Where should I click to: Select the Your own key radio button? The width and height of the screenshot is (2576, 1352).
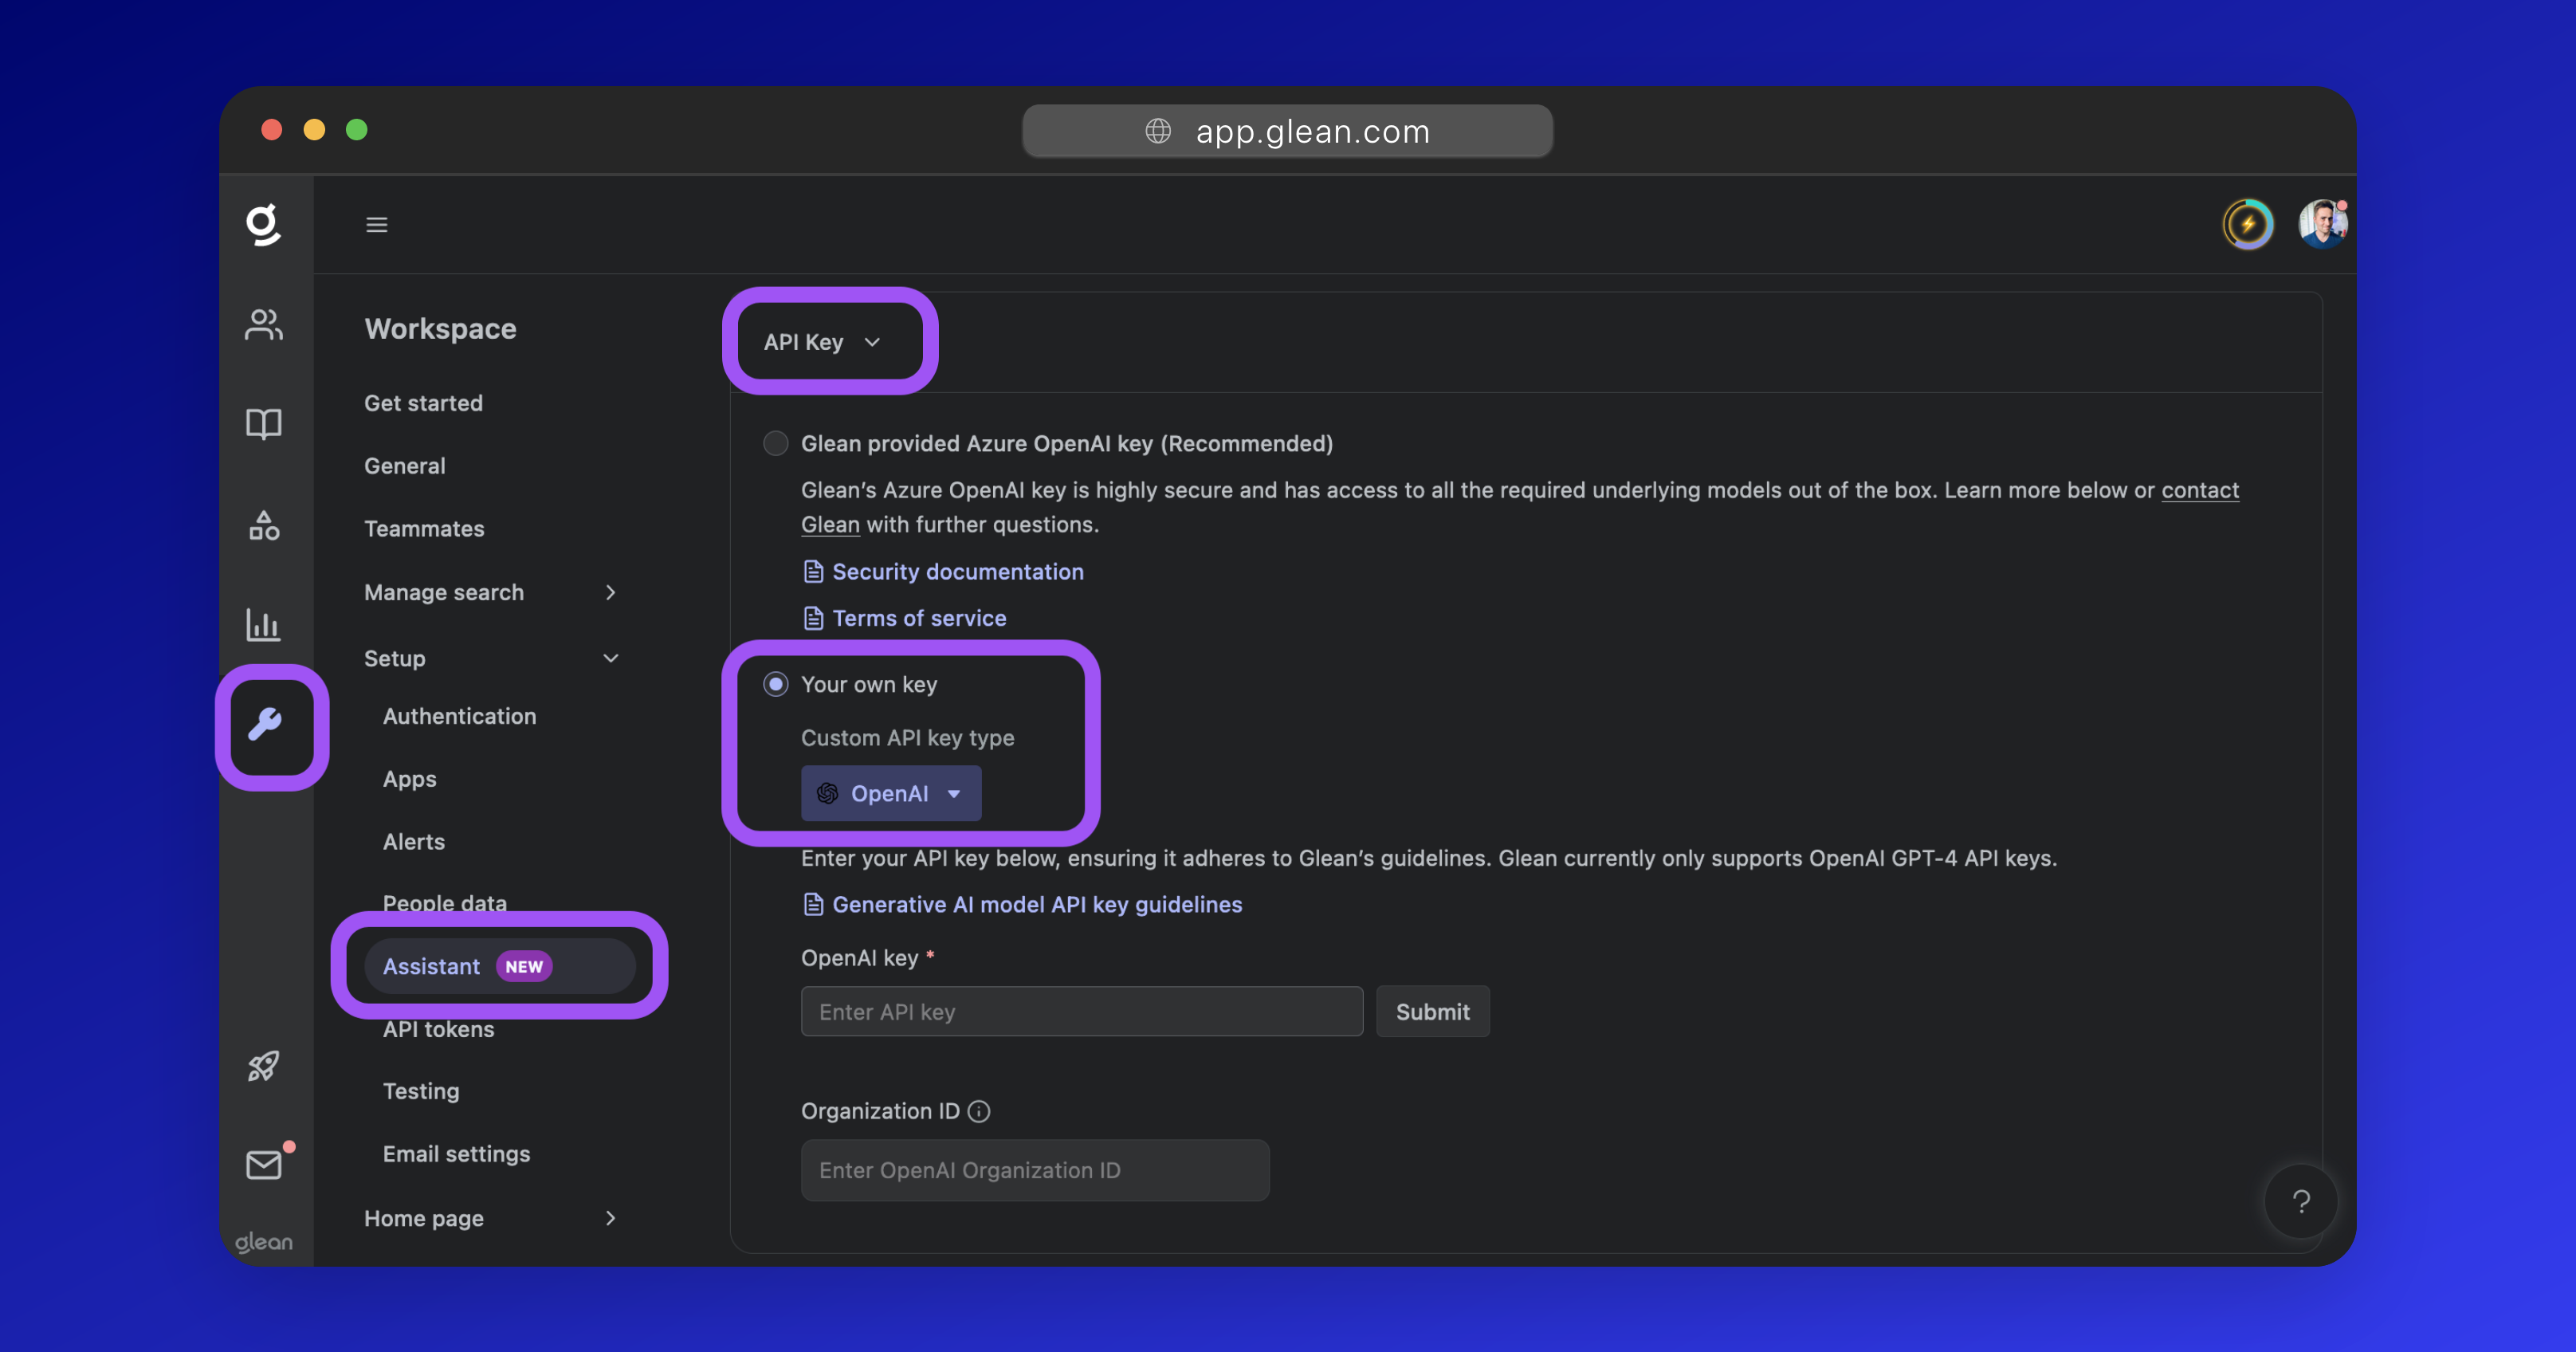(x=775, y=684)
